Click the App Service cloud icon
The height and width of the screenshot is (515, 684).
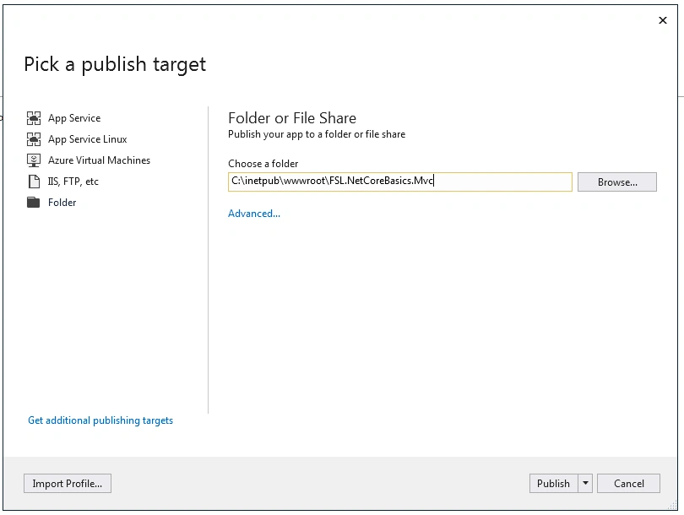(x=34, y=118)
